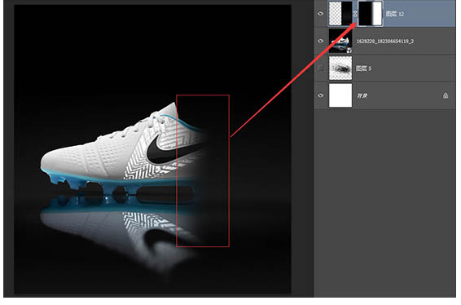Click the shoe smart object layer thumbnail

[340, 41]
